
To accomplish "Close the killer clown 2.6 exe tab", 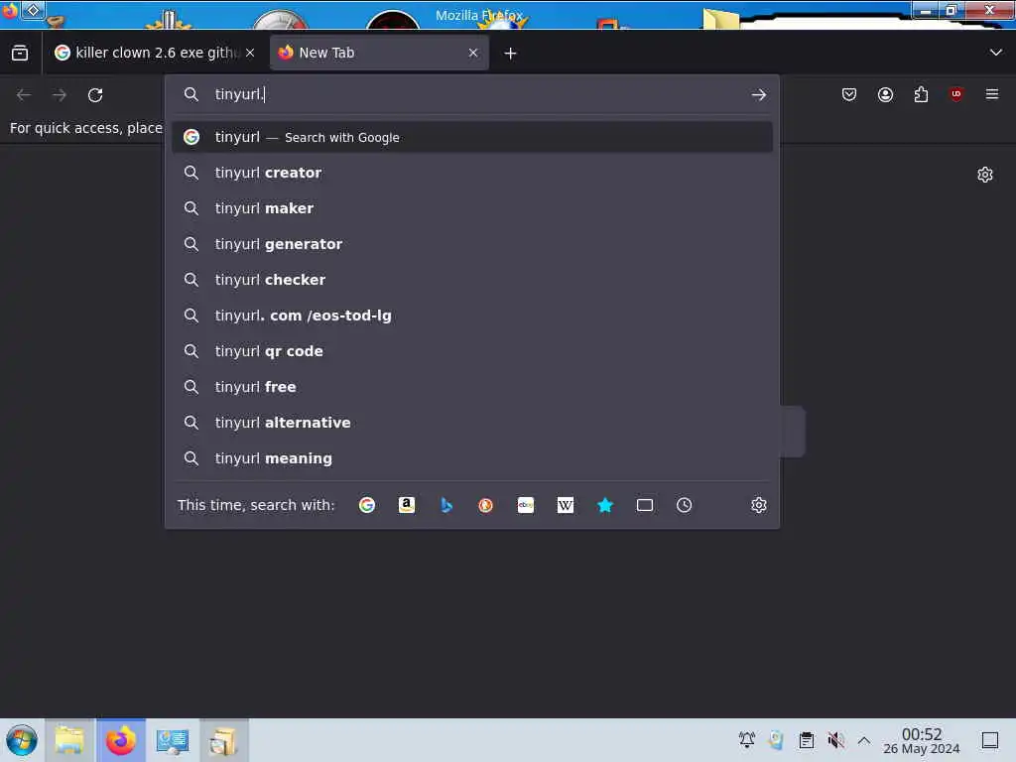I will (250, 54).
